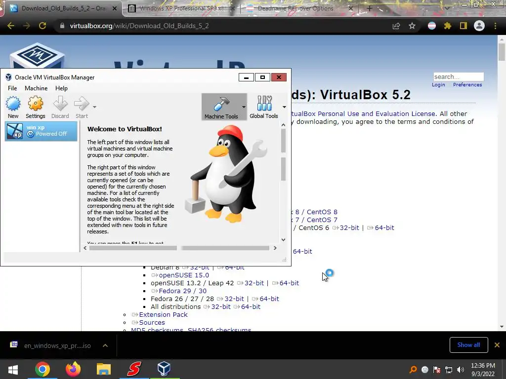Click horizontal scrollbar left arrow in VirtualBox
The width and height of the screenshot is (506, 379).
pyautogui.click(x=85, y=248)
